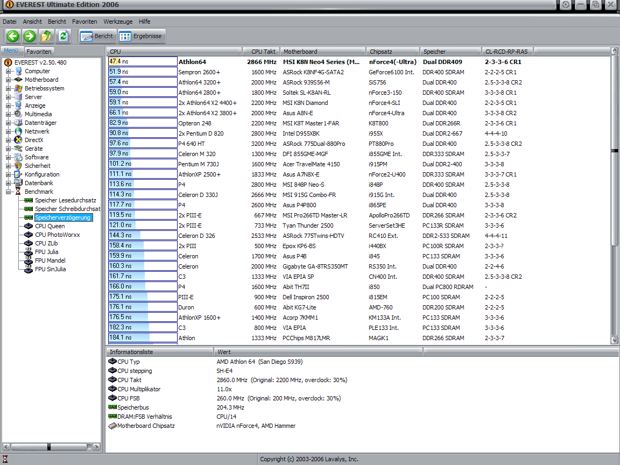
Task: Sort by Motherboard column header
Action: click(x=323, y=52)
